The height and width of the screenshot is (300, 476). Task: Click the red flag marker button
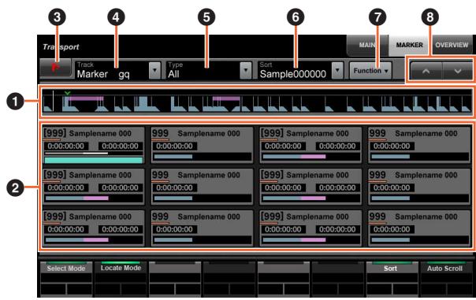click(x=55, y=68)
